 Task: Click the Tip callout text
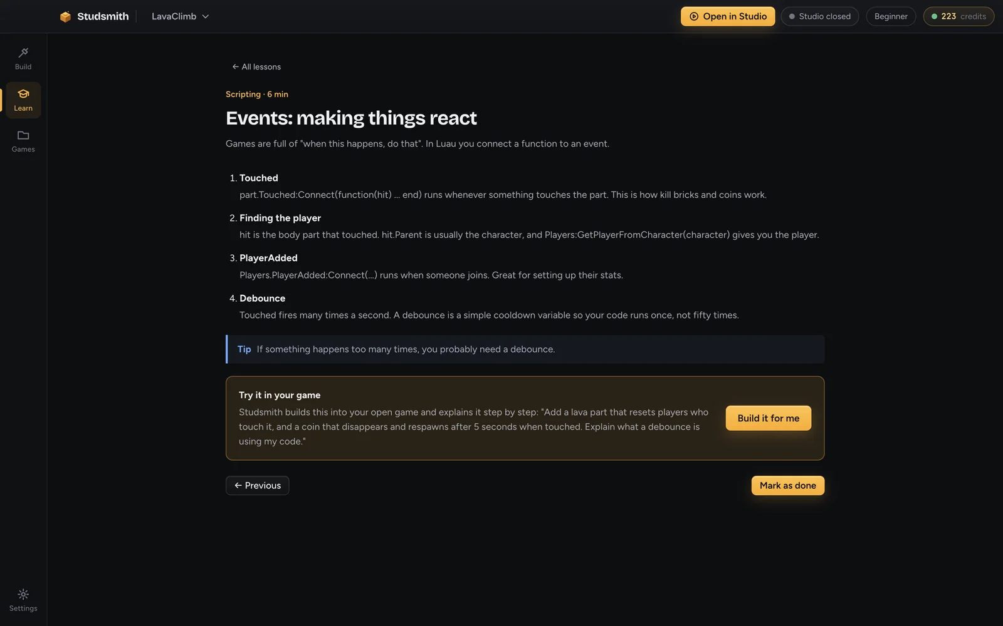click(x=406, y=349)
